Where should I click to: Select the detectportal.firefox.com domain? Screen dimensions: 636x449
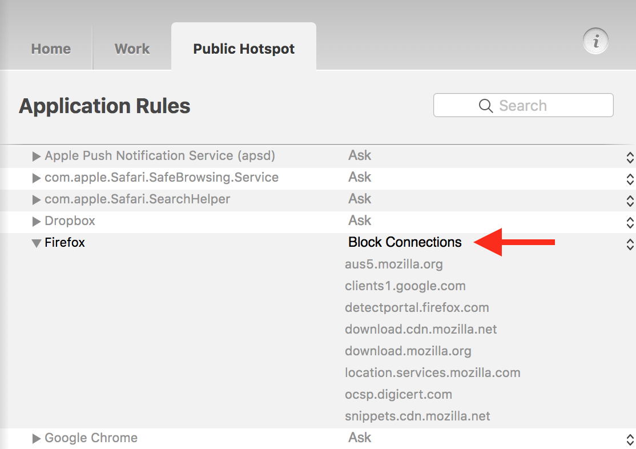(417, 308)
